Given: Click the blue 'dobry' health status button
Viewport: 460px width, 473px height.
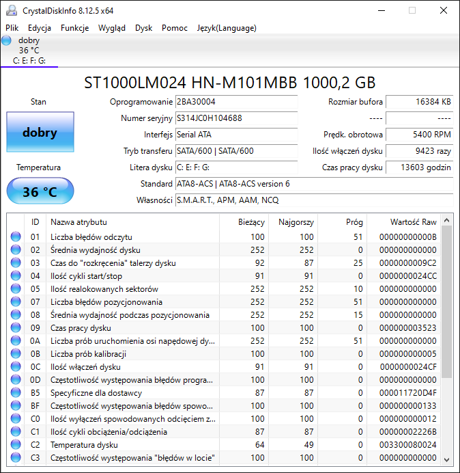Looking at the screenshot, I should coord(40,132).
